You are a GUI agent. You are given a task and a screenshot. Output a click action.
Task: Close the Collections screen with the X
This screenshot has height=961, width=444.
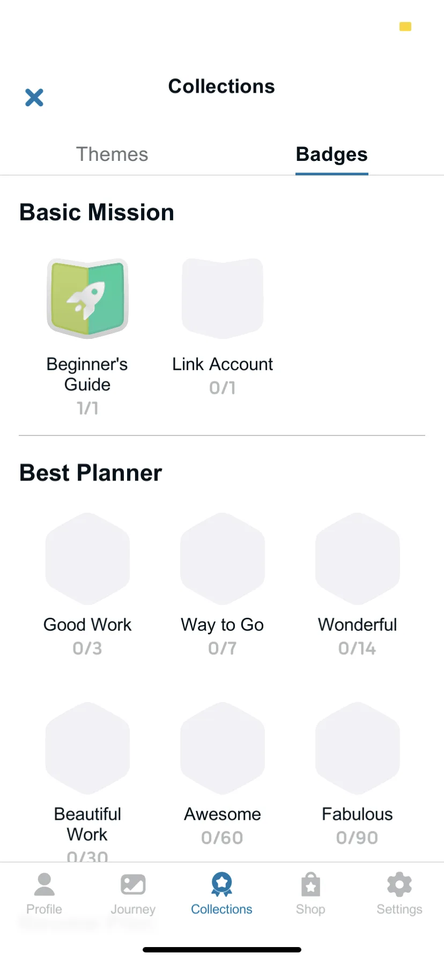pyautogui.click(x=34, y=98)
